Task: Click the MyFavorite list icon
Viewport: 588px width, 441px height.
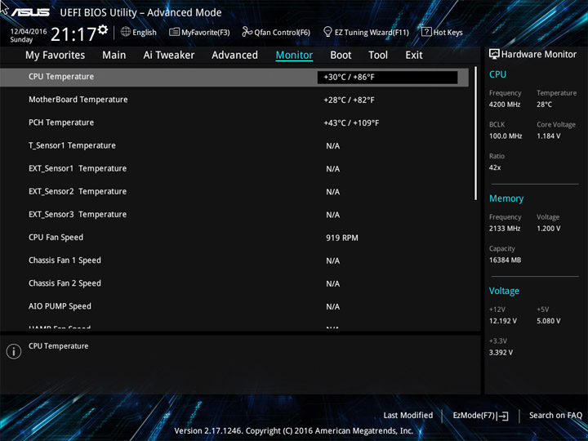Action: click(174, 32)
